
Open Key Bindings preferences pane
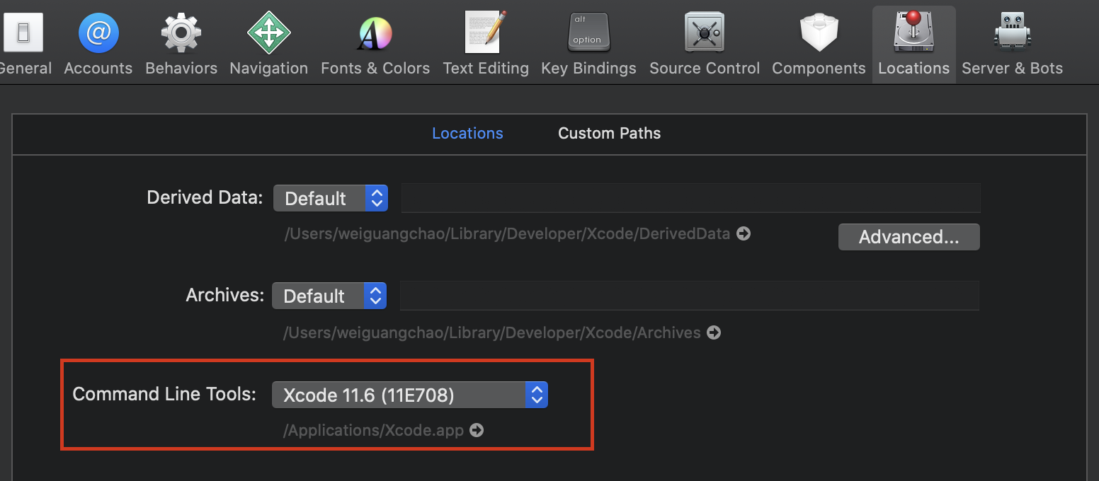coord(588,42)
